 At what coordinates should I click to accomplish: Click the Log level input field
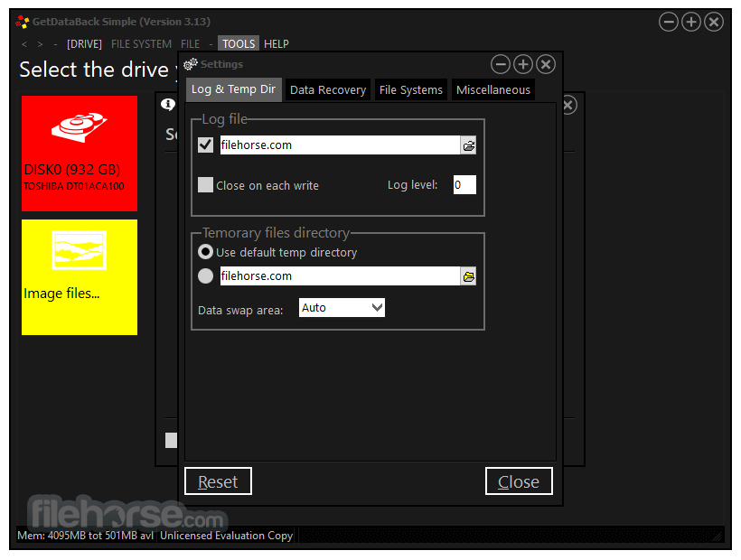point(464,184)
